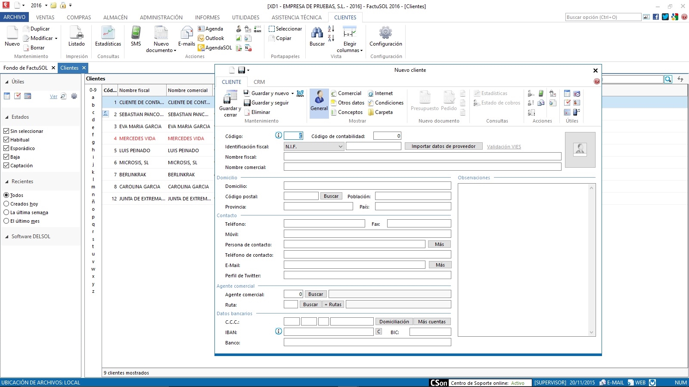Click the IBAN info icon
This screenshot has height=387, width=689.
[278, 331]
